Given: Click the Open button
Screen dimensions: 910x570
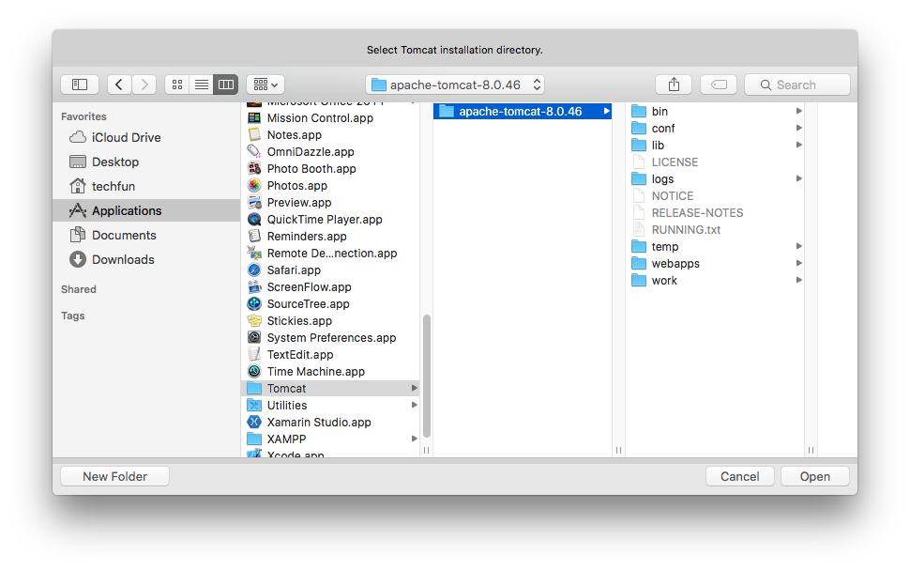Looking at the screenshot, I should coord(815,476).
